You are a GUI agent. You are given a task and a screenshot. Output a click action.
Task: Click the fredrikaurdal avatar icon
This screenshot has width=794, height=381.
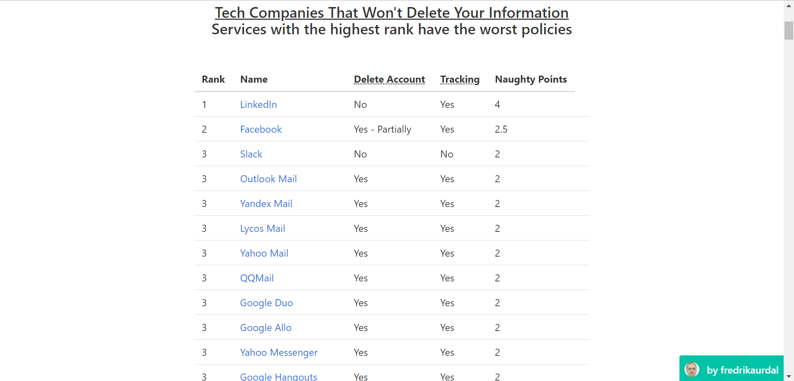click(x=692, y=369)
